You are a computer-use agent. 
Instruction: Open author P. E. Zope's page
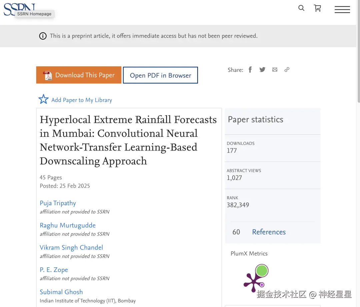(54, 270)
